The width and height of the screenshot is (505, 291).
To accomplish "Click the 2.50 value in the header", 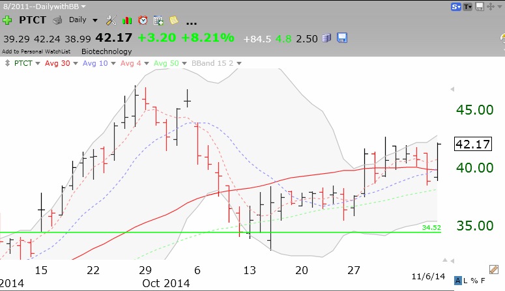I will click(x=307, y=39).
